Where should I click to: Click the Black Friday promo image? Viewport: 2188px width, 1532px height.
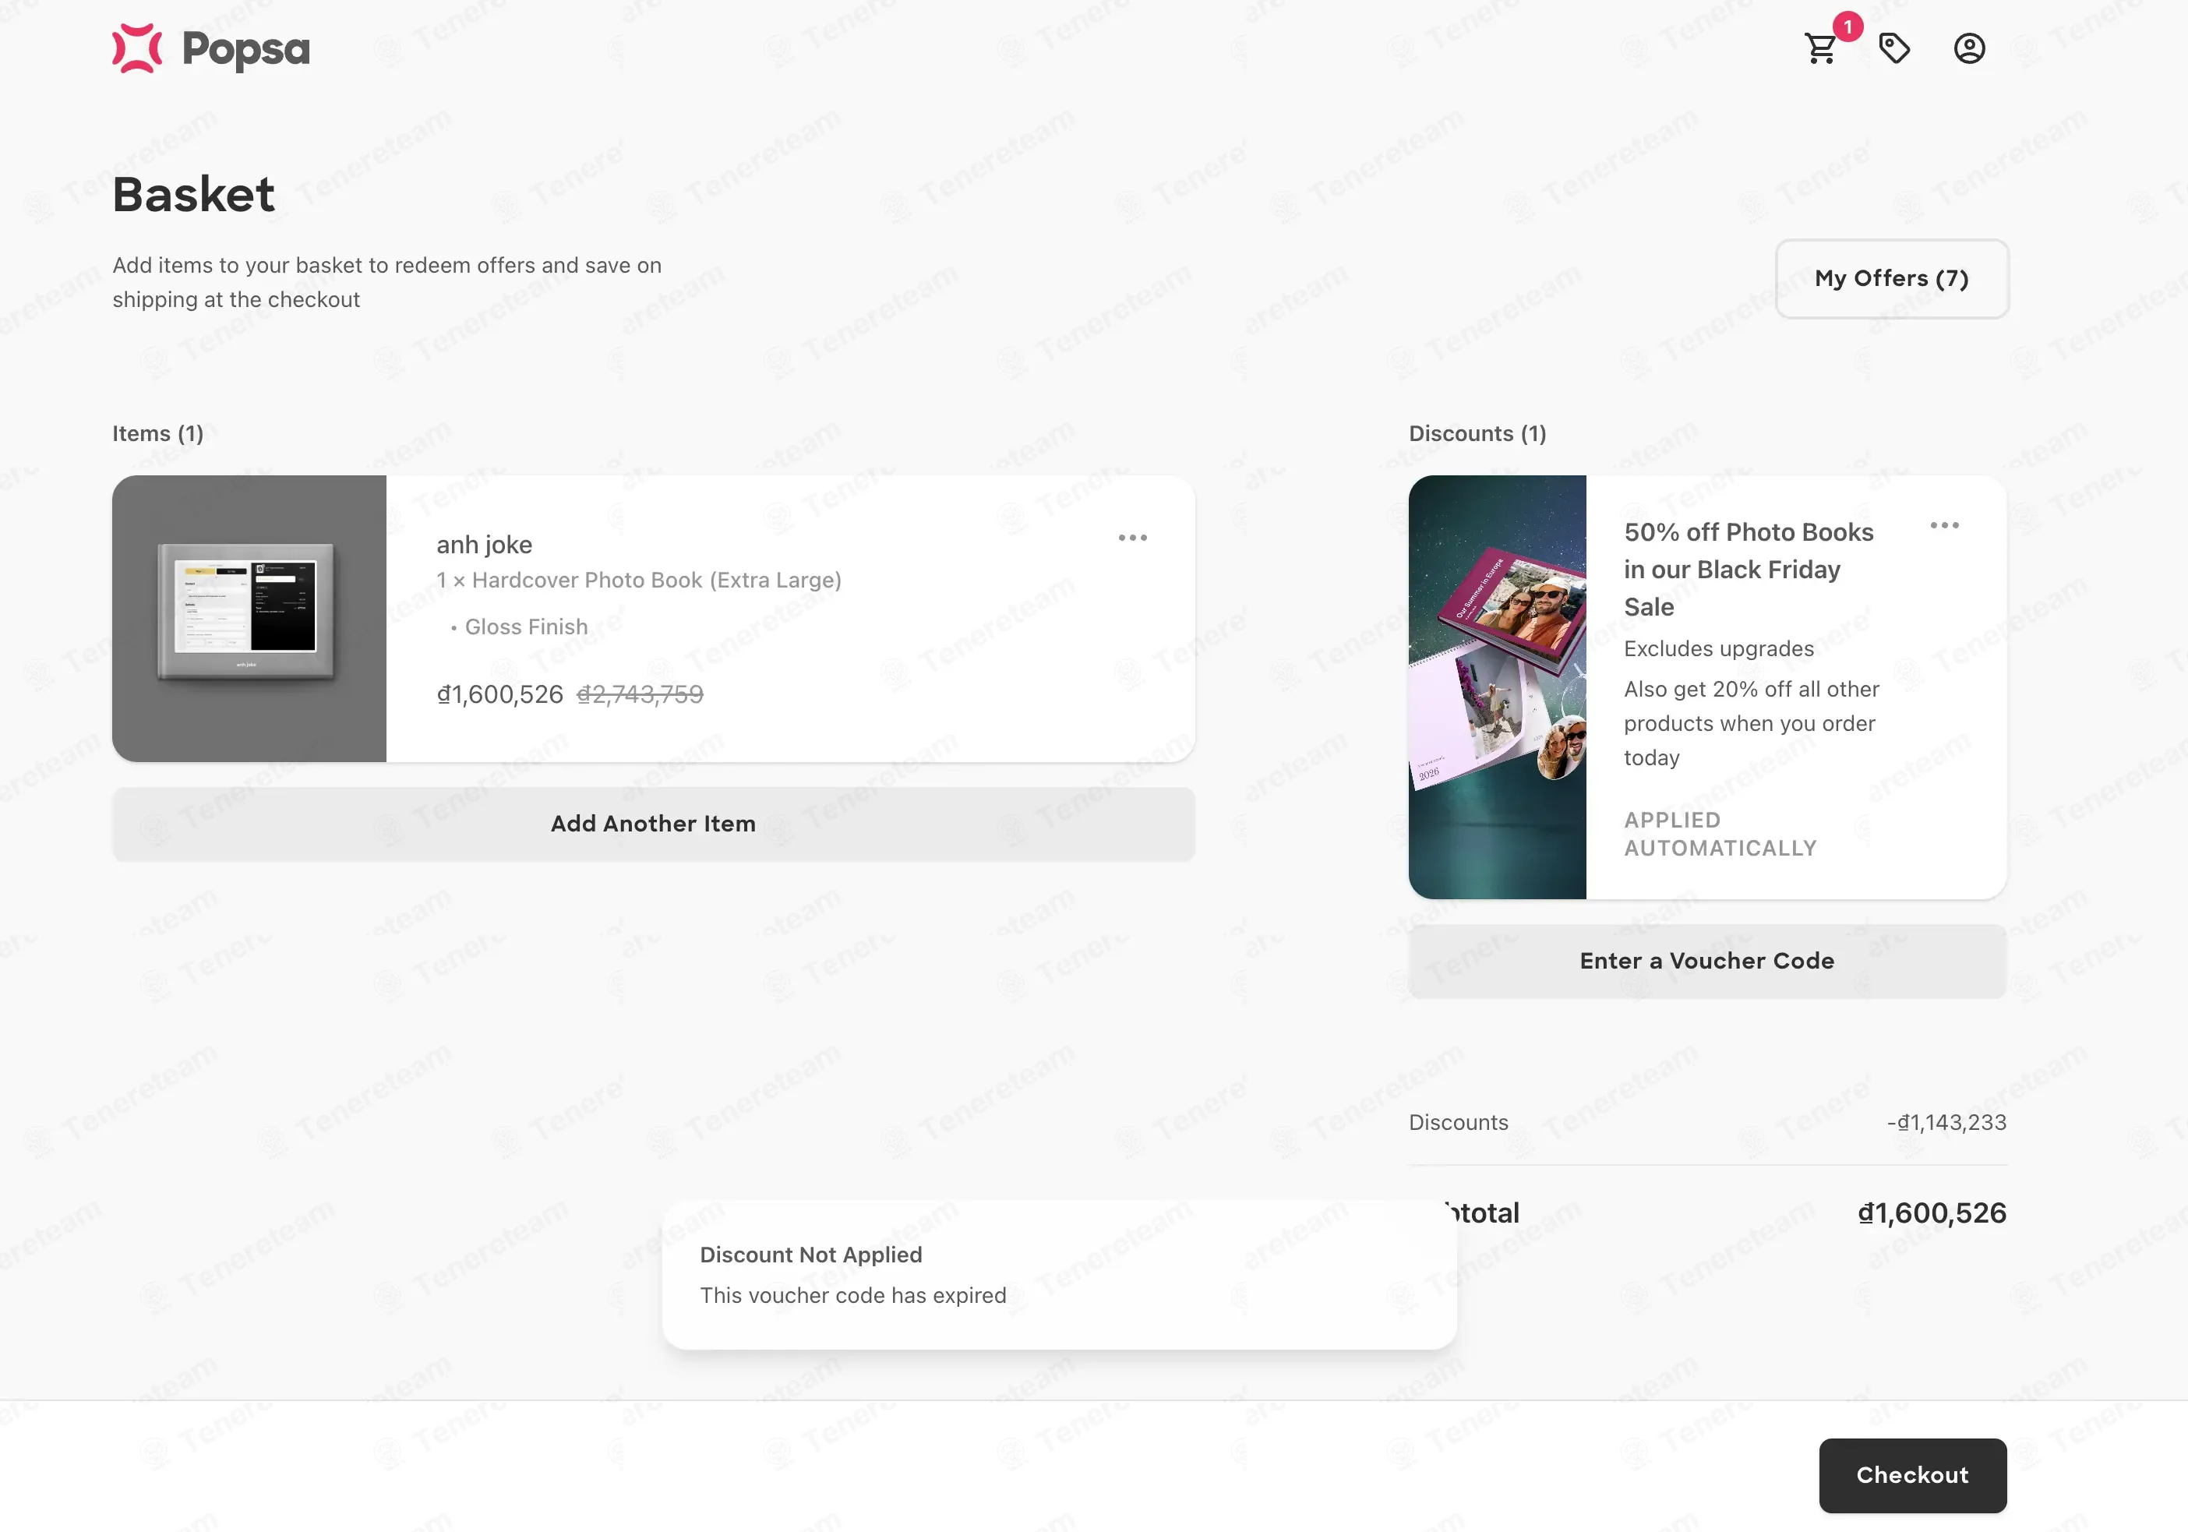[x=1497, y=687]
